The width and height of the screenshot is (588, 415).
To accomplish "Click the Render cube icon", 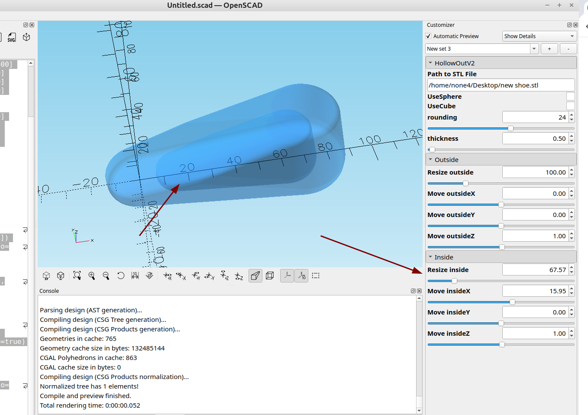I will (61, 276).
